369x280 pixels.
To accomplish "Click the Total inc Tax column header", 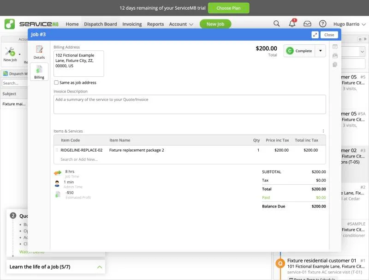I will pos(306,140).
